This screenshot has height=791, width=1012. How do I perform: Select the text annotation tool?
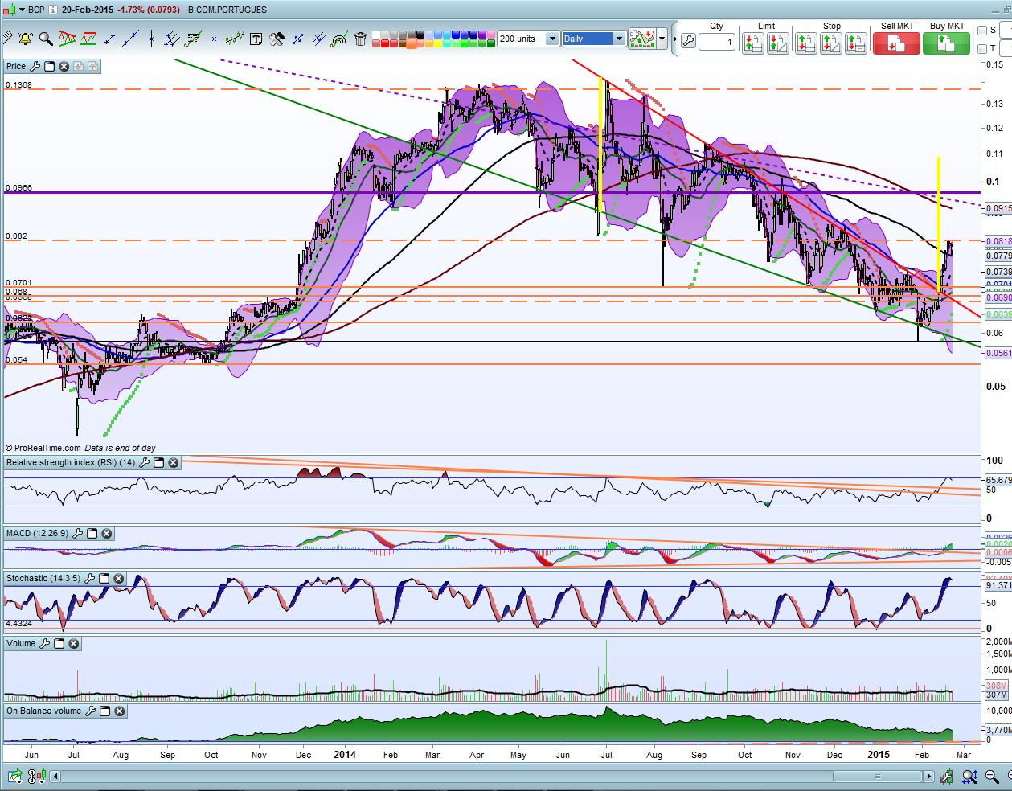point(256,39)
